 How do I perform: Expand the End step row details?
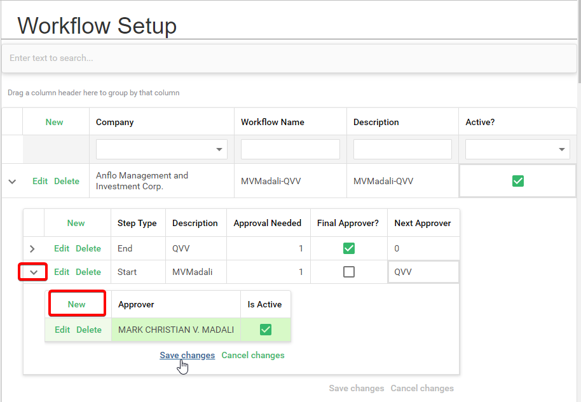[x=32, y=248]
